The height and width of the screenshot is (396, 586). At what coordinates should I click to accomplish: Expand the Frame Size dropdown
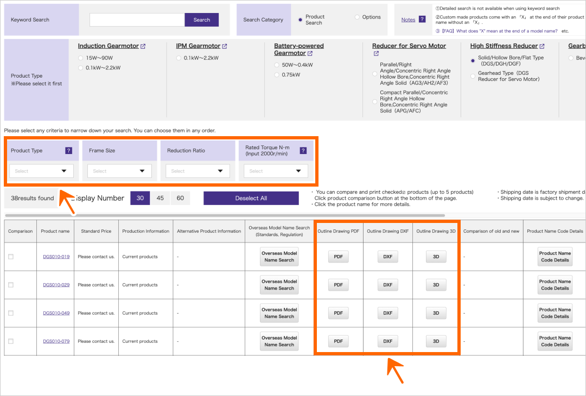coord(119,171)
